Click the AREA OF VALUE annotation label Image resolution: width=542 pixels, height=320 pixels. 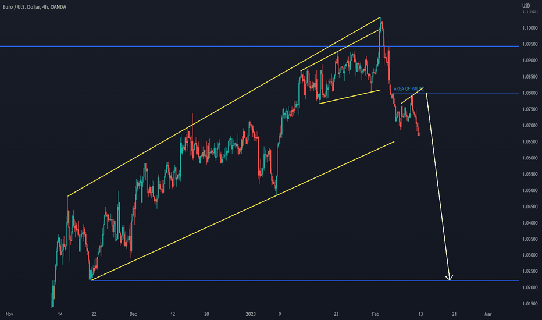point(408,89)
